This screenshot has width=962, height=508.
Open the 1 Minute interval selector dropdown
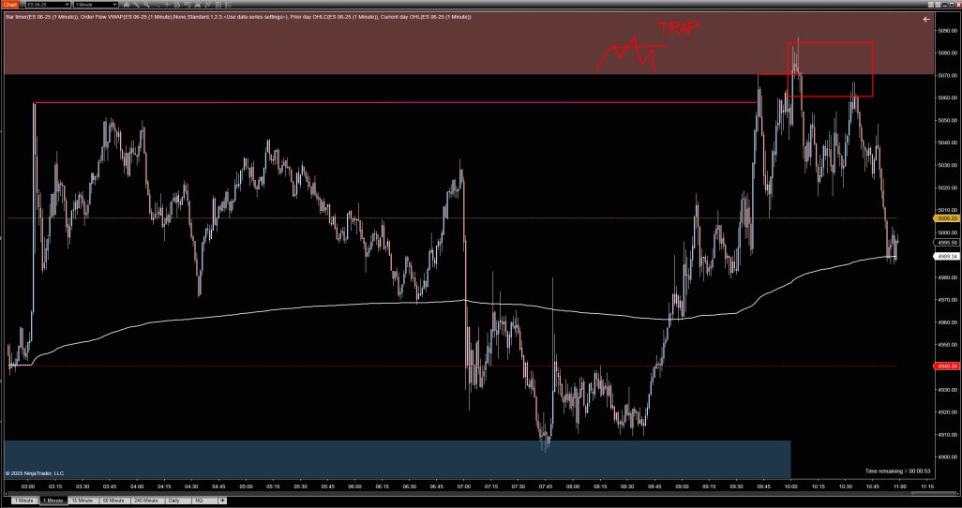tap(96, 5)
